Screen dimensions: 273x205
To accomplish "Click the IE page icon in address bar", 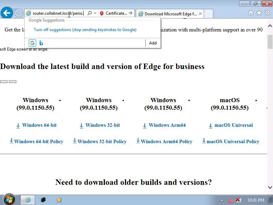I will click(x=28, y=13).
